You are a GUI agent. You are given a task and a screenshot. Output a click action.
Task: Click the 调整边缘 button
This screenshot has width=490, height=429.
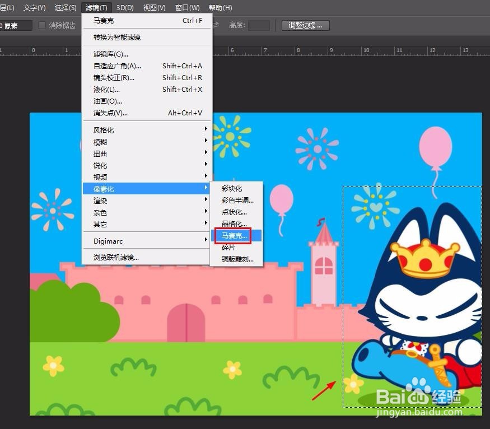(x=305, y=25)
